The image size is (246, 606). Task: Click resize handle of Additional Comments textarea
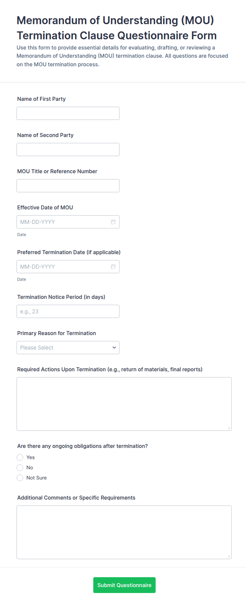pyautogui.click(x=229, y=556)
